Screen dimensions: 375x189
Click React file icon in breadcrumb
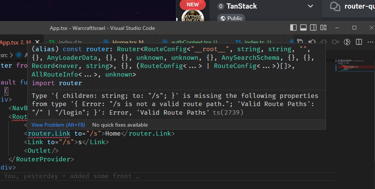[19, 55]
